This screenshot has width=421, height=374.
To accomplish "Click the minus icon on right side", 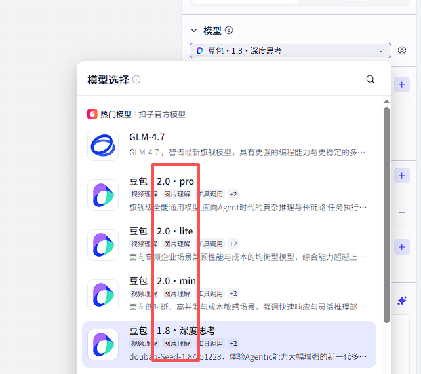I will coord(402,212).
